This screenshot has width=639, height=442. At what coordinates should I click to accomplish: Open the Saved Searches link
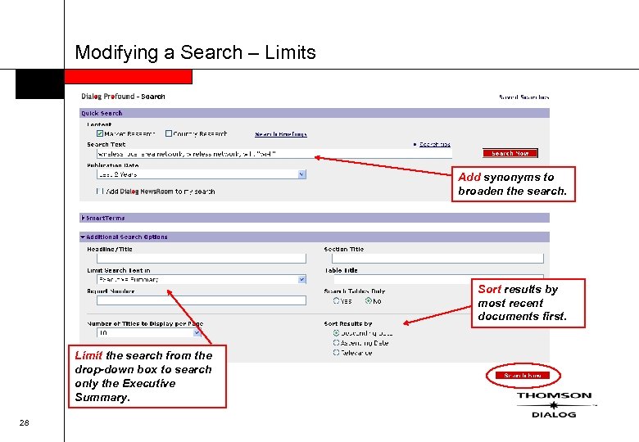(524, 97)
